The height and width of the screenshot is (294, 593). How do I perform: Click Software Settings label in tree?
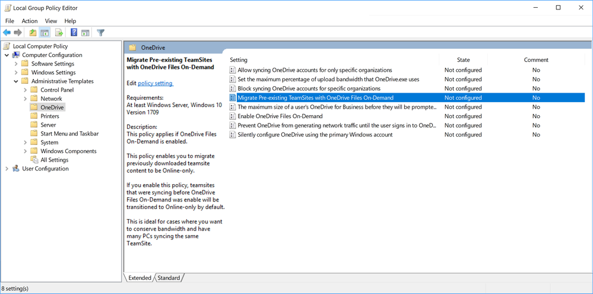(x=53, y=64)
